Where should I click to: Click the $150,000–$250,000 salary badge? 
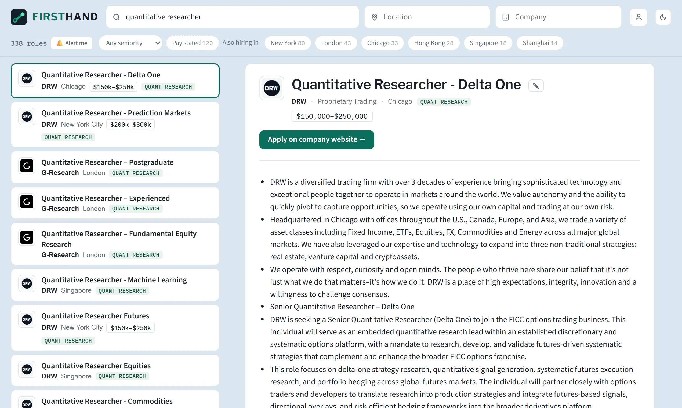coord(332,116)
